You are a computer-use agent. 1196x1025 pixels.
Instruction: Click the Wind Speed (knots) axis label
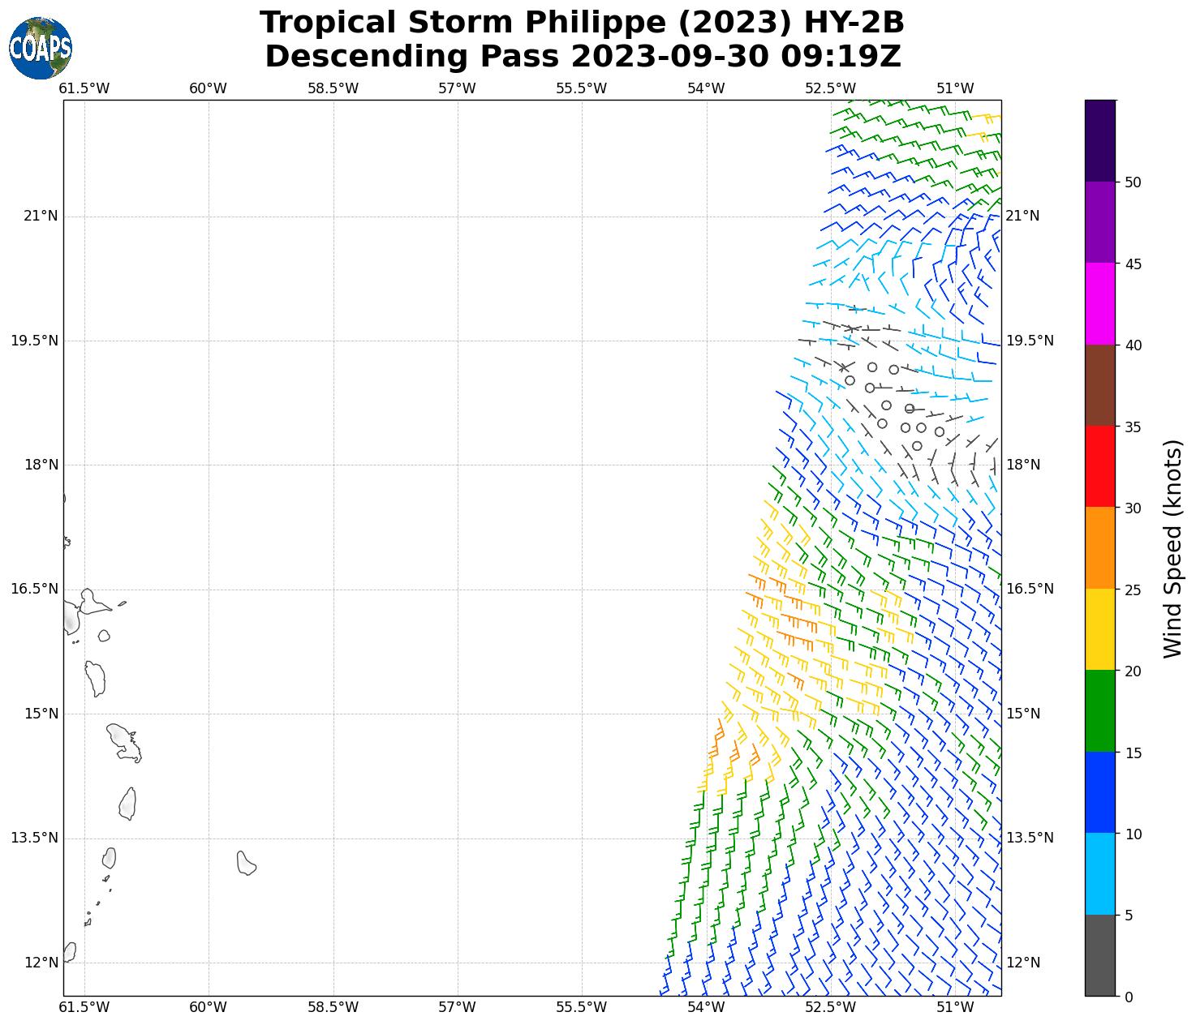pyautogui.click(x=1172, y=548)
